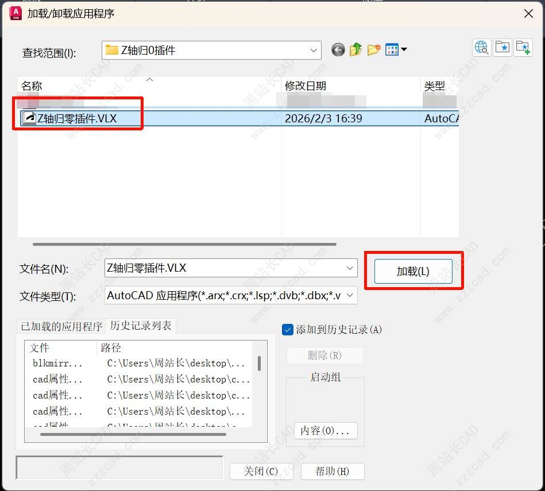This screenshot has height=491, width=545.
Task: Click the Search the Web globe icon
Action: point(481,48)
